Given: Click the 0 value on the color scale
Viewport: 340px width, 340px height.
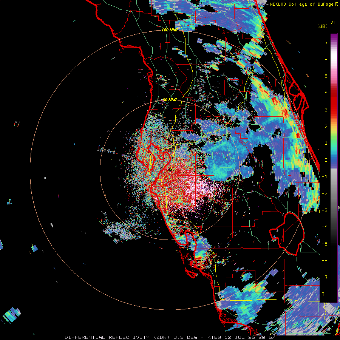Looking at the screenshot, I should click(x=326, y=160).
